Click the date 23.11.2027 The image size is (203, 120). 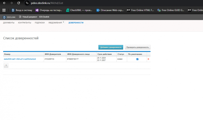tap(101, 60)
